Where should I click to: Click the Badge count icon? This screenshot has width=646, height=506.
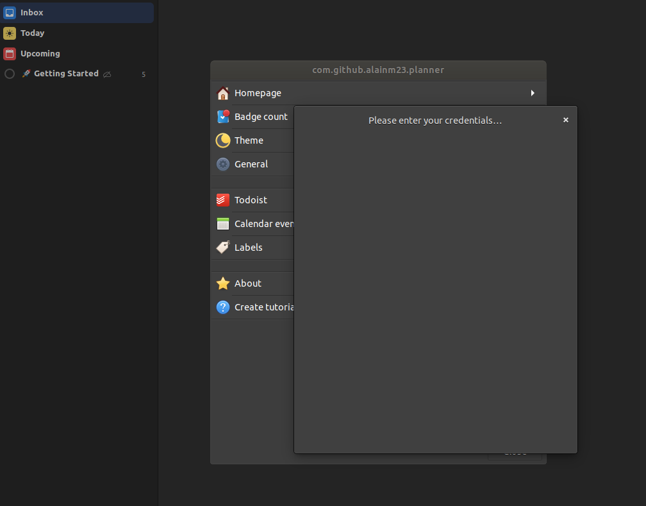[x=223, y=117]
